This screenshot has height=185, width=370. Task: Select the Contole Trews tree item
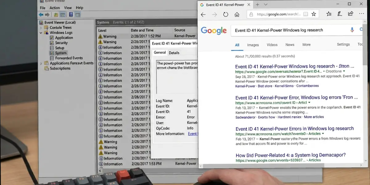(x=58, y=27)
